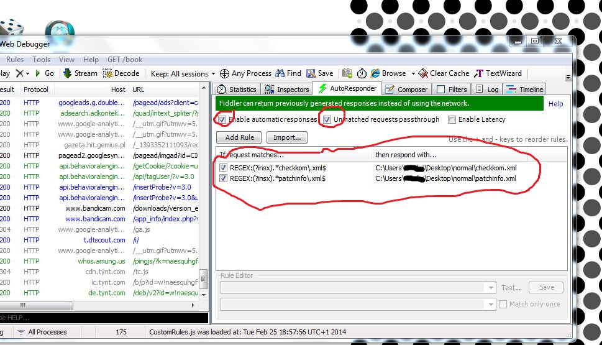This screenshot has width=602, height=345.
Task: Toggle Unmatched requests passthrough checkbox
Action: 327,119
